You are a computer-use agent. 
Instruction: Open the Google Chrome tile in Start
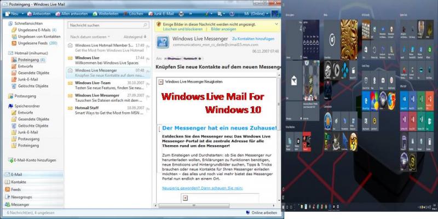374,100
